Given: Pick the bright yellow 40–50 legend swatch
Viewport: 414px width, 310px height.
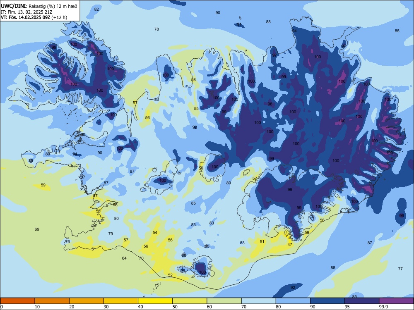Looking at the screenshot, I should [155, 301].
